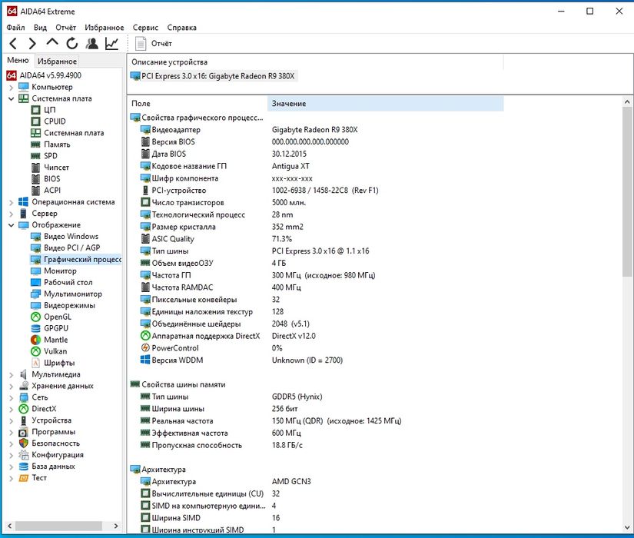Collapse the Системная плата node

click(11, 98)
